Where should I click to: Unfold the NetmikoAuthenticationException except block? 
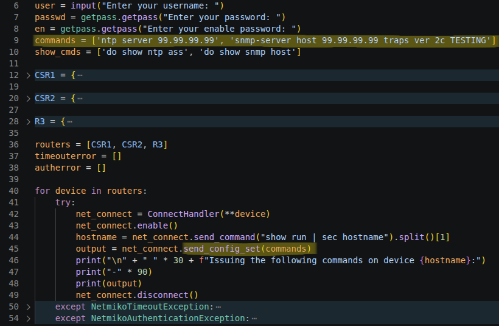pos(29,318)
